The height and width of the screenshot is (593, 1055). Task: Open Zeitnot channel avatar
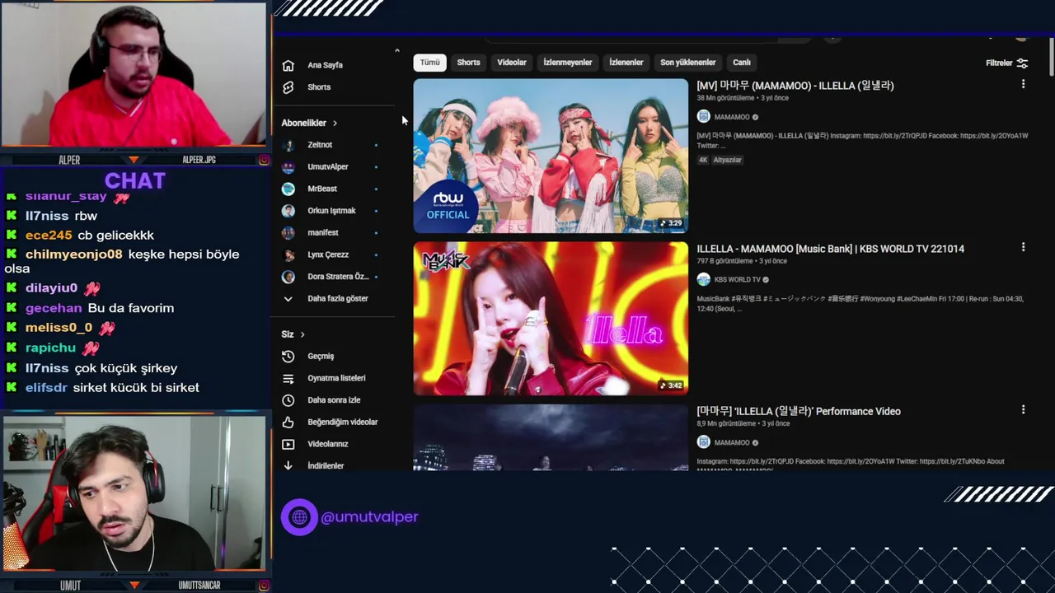pos(288,145)
